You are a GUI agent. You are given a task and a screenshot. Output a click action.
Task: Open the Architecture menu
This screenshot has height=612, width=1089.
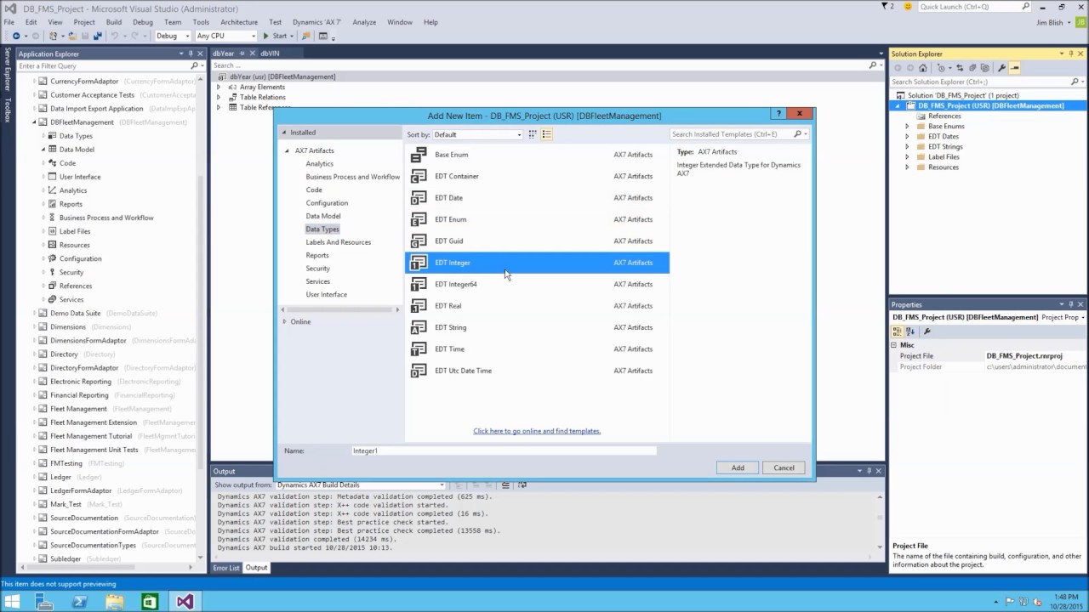(x=239, y=22)
